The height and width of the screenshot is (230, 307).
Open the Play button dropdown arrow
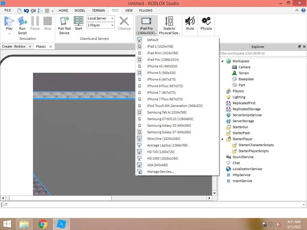pyautogui.click(x=9, y=34)
